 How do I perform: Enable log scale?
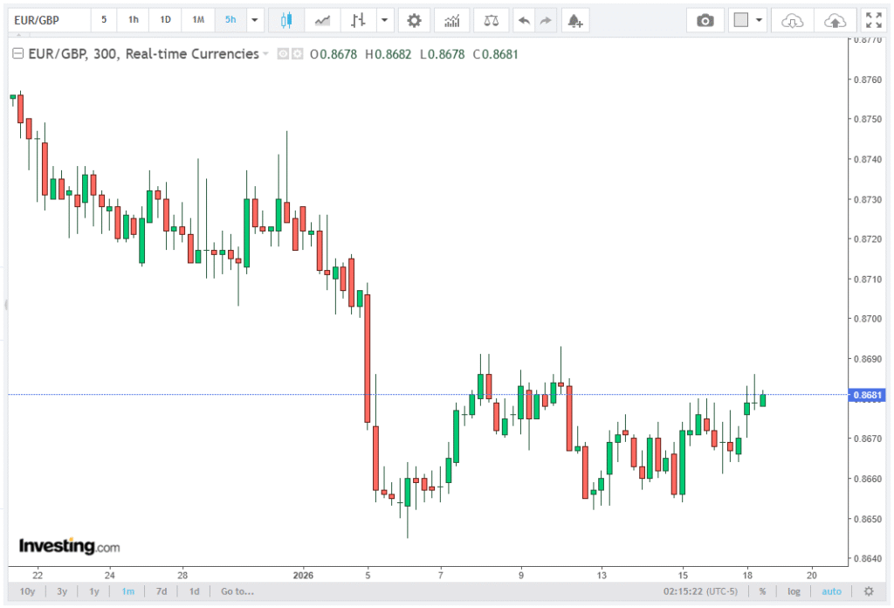794,591
